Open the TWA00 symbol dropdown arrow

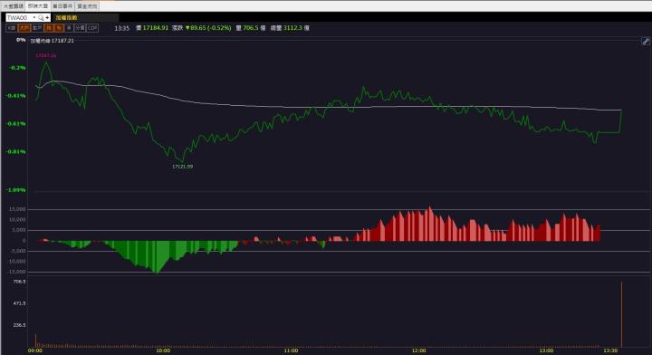34,17
